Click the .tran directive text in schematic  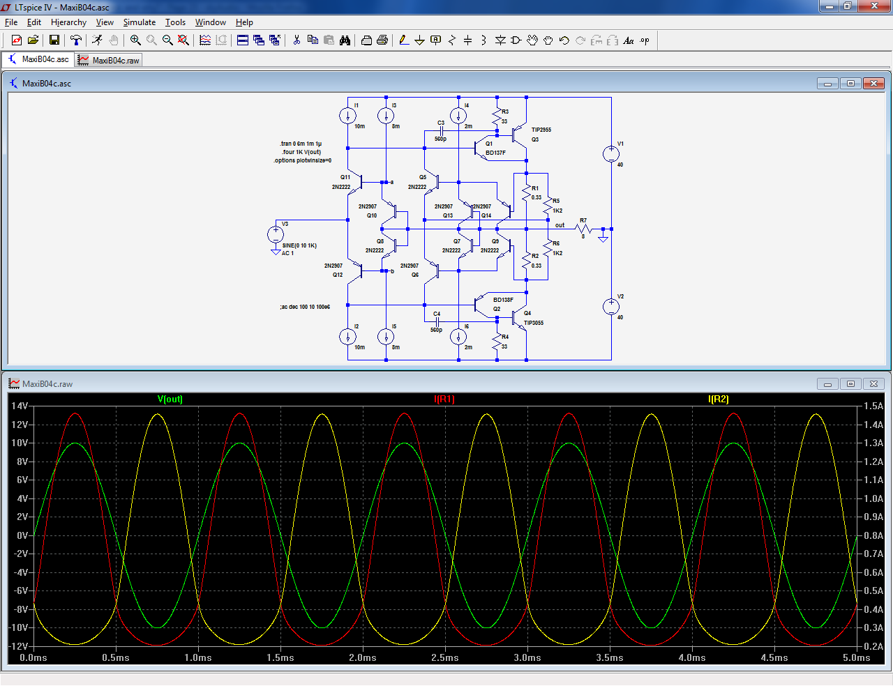click(301, 144)
